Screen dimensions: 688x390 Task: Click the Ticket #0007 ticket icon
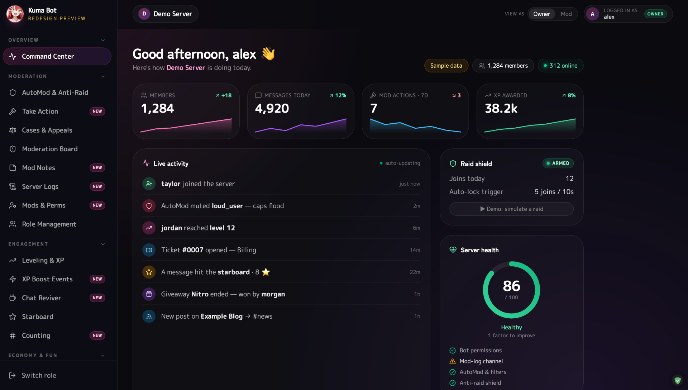pyautogui.click(x=149, y=250)
